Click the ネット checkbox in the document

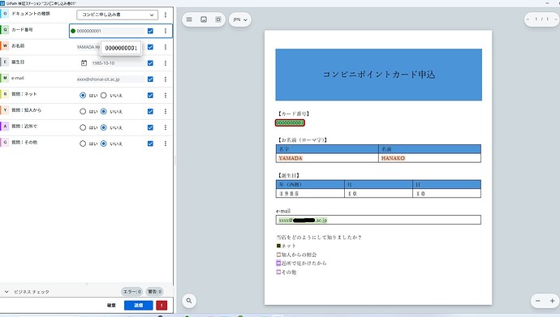tap(278, 246)
